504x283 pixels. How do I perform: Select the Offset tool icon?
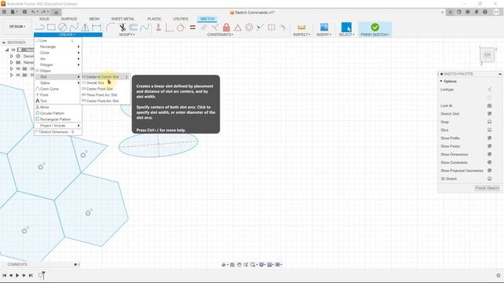click(133, 28)
